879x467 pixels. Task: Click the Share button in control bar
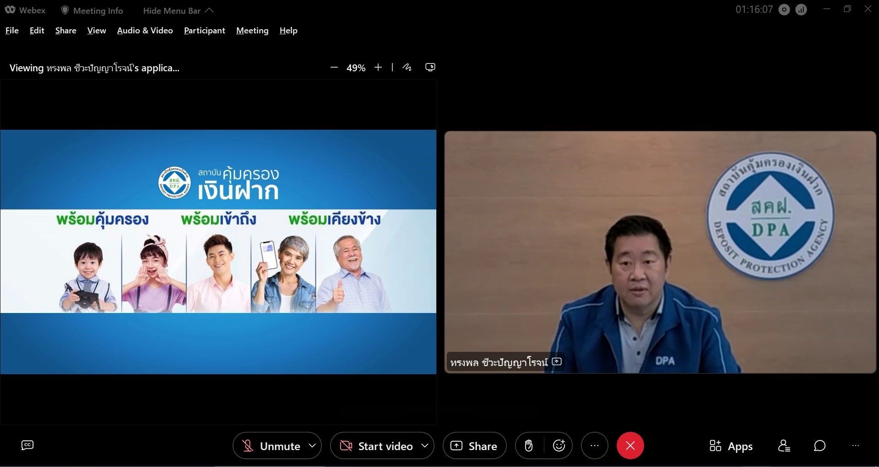pos(475,446)
